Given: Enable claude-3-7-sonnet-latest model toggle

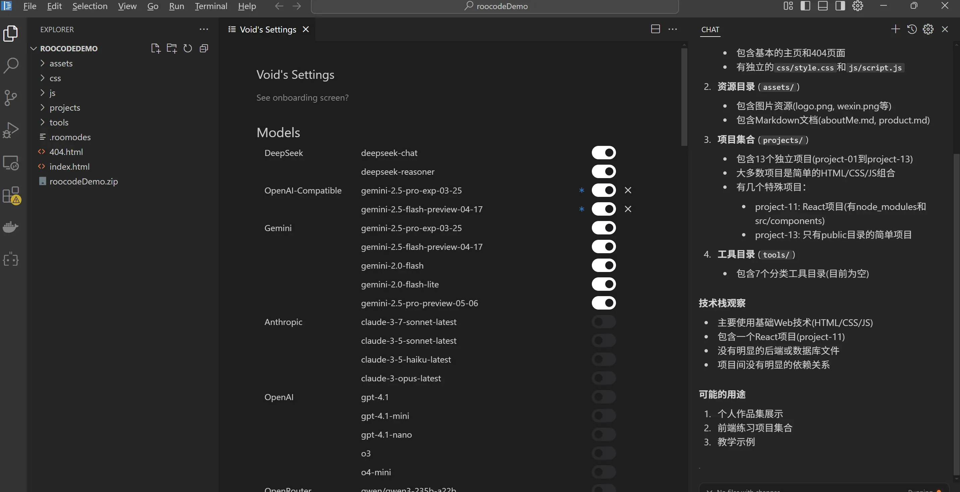Looking at the screenshot, I should (604, 322).
